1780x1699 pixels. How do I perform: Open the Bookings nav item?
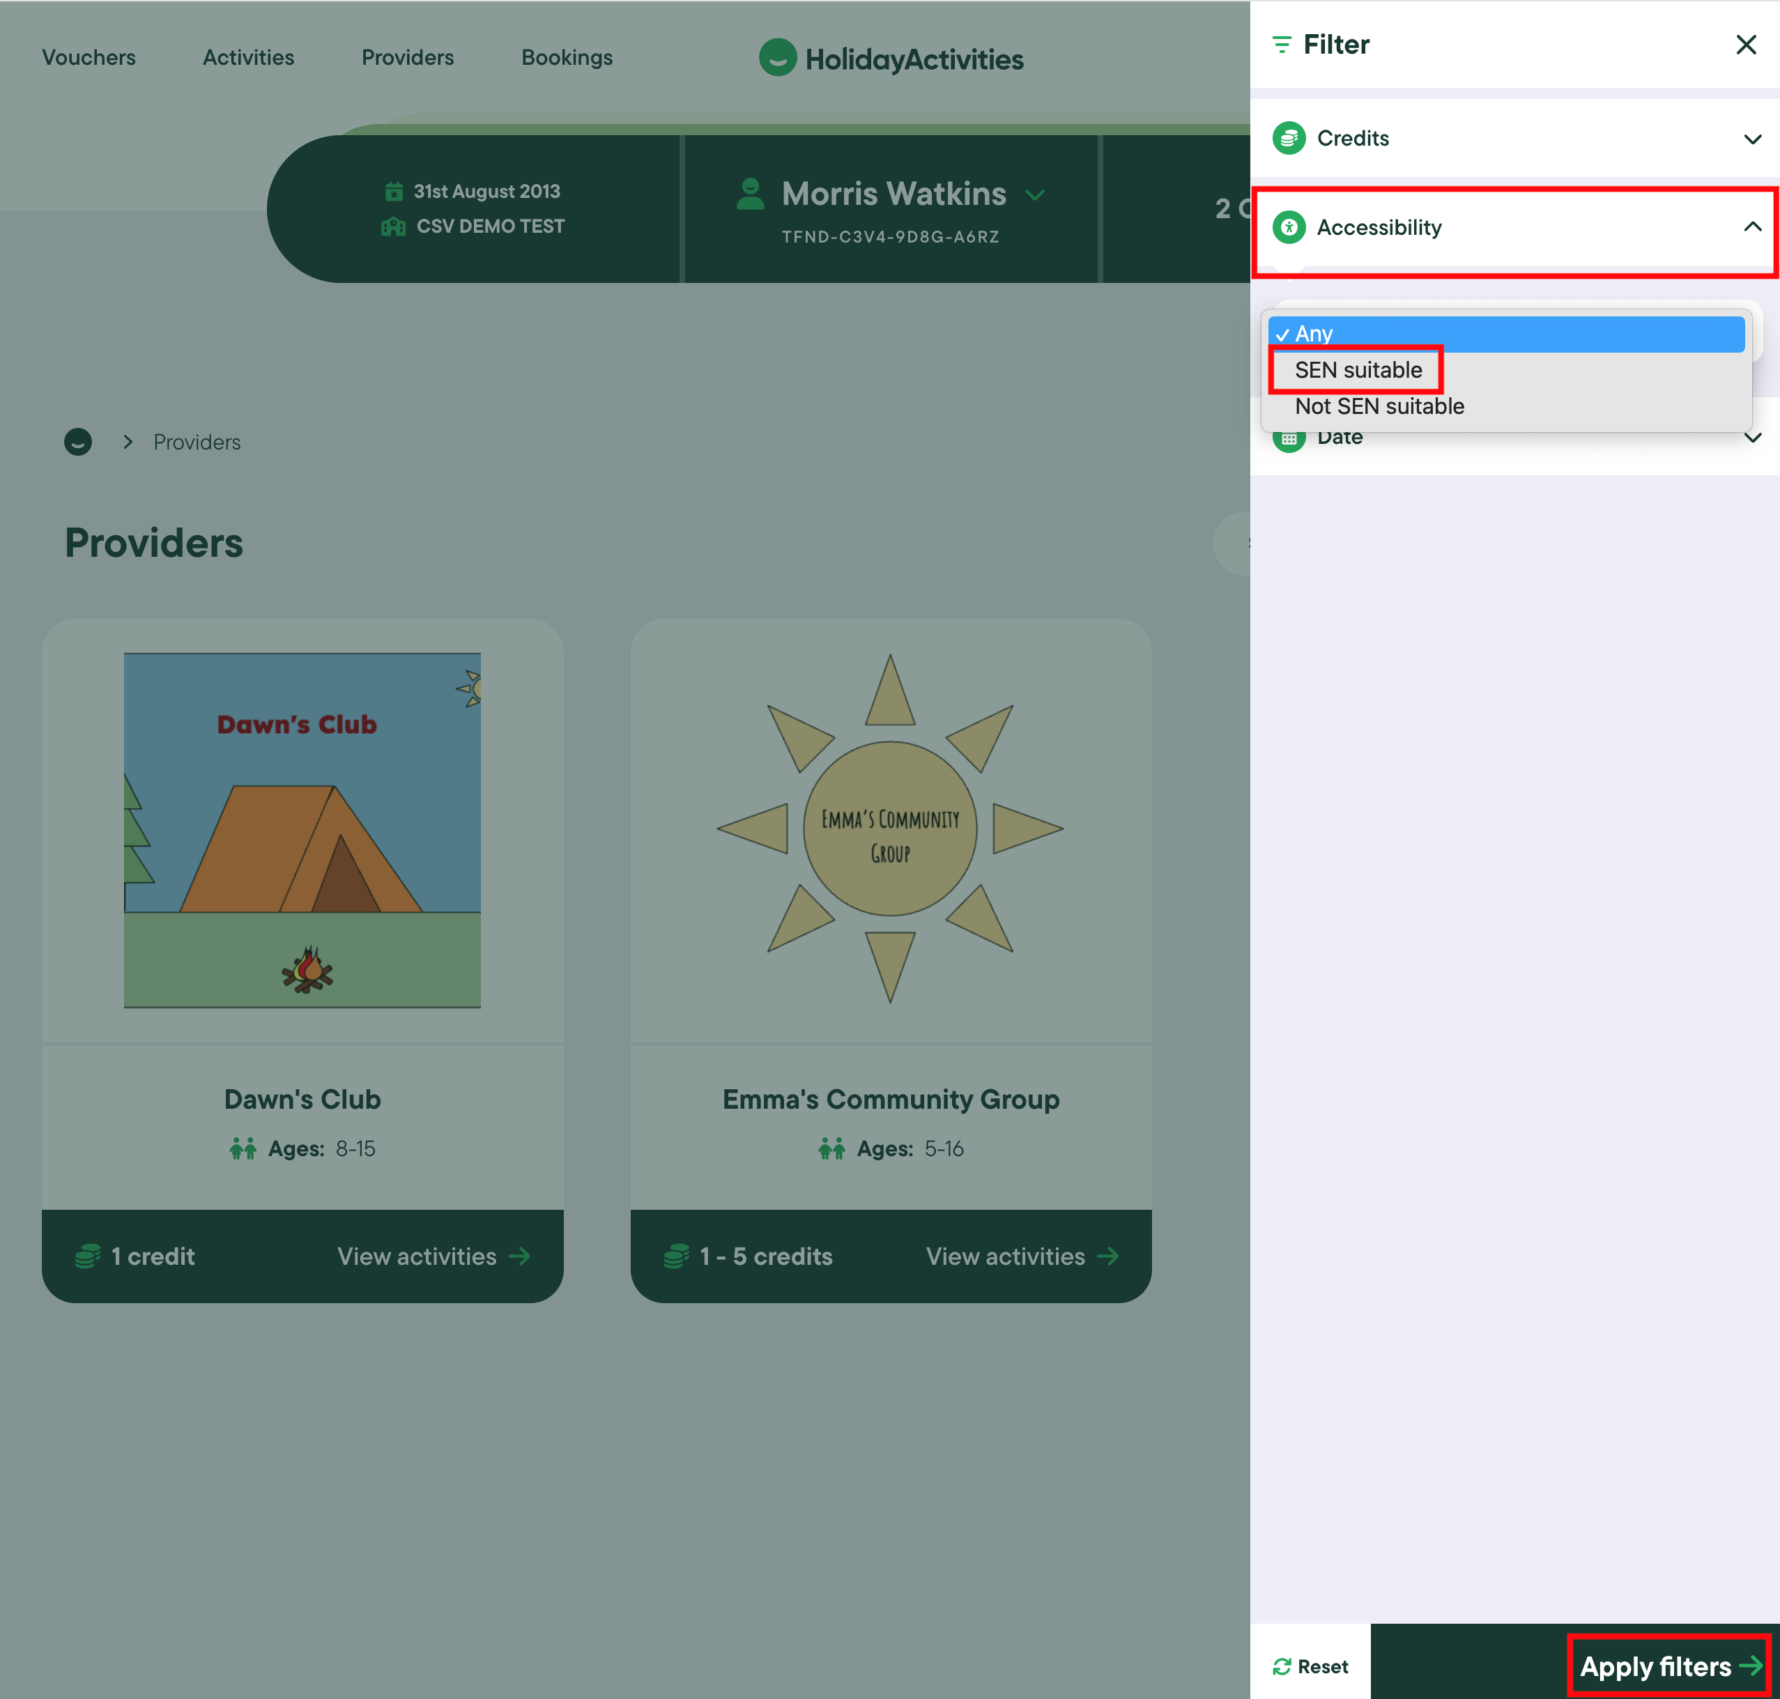pyautogui.click(x=567, y=58)
